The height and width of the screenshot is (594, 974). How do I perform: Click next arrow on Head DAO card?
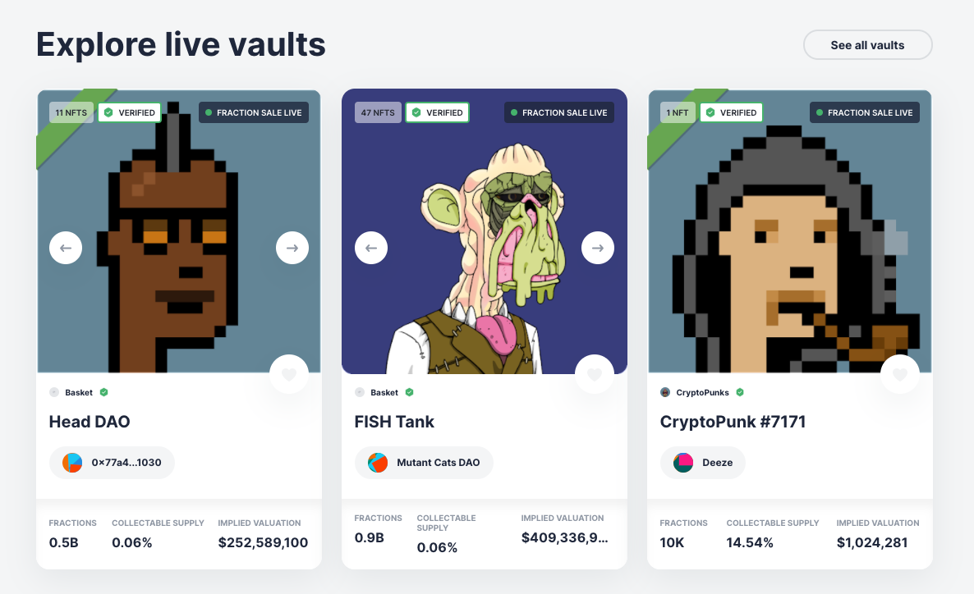(292, 248)
